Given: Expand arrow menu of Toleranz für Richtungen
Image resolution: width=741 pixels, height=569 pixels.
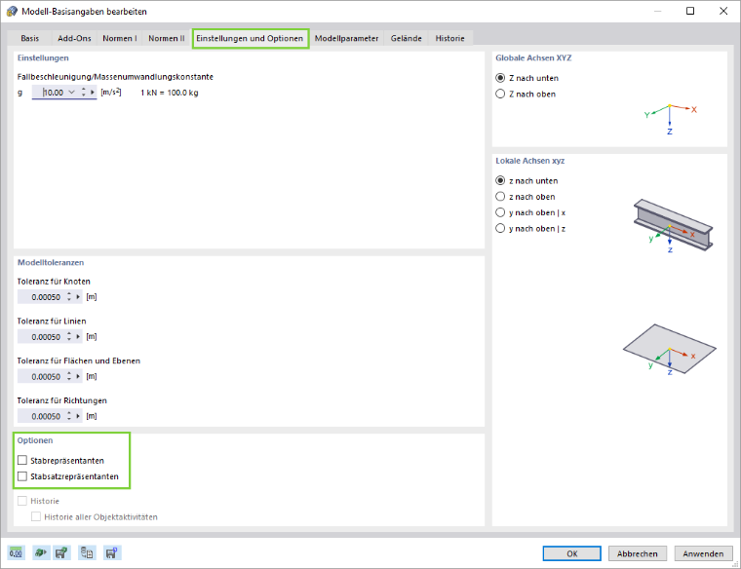Looking at the screenshot, I should pyautogui.click(x=78, y=416).
